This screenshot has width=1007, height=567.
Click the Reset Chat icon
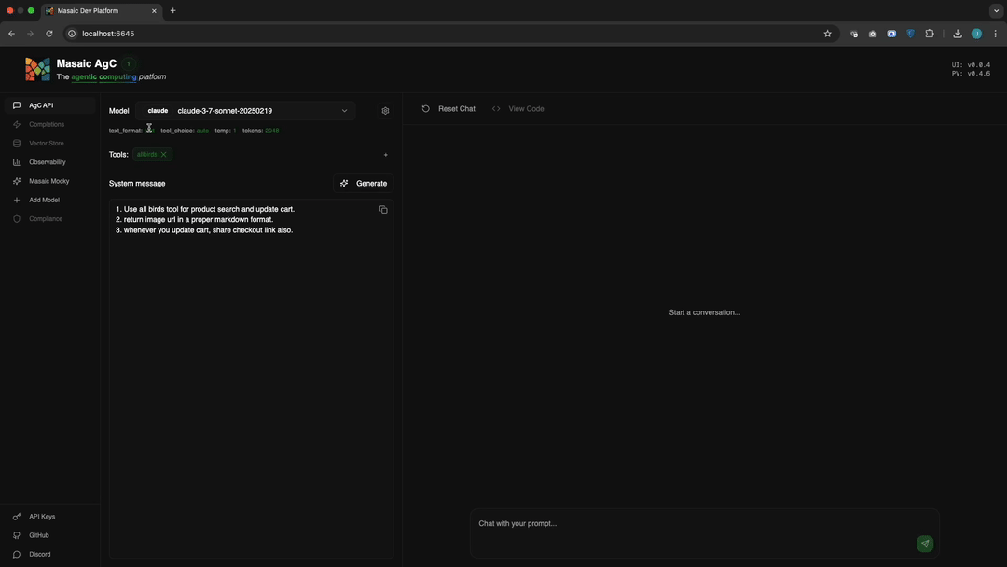point(425,108)
